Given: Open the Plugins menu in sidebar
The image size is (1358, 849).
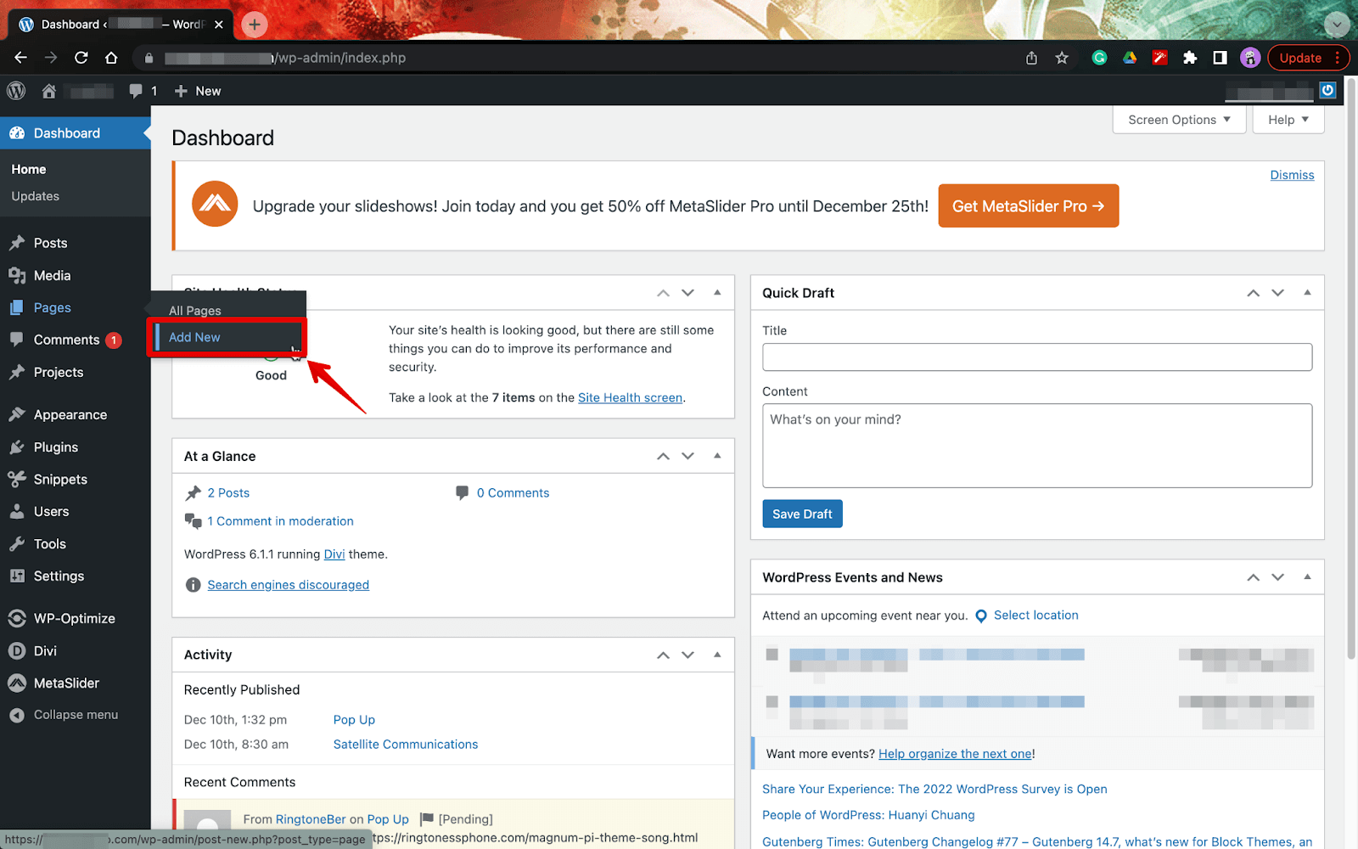Looking at the screenshot, I should 56,447.
